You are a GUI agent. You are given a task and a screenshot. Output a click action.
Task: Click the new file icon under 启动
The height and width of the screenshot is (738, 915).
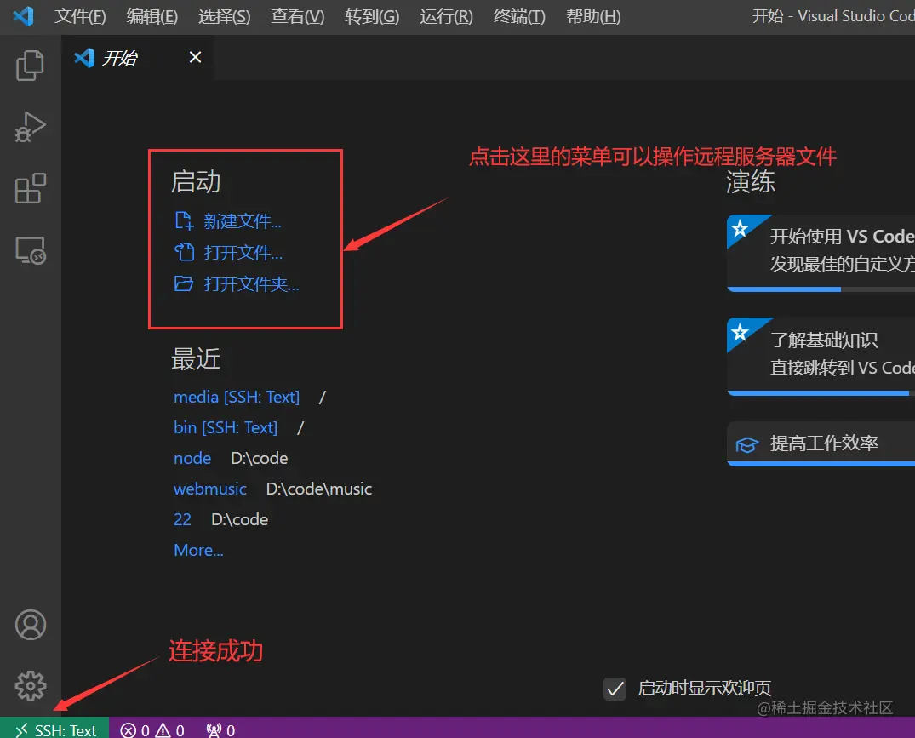(x=184, y=221)
